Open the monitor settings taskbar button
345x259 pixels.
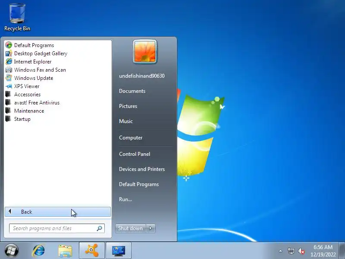pyautogui.click(x=119, y=251)
